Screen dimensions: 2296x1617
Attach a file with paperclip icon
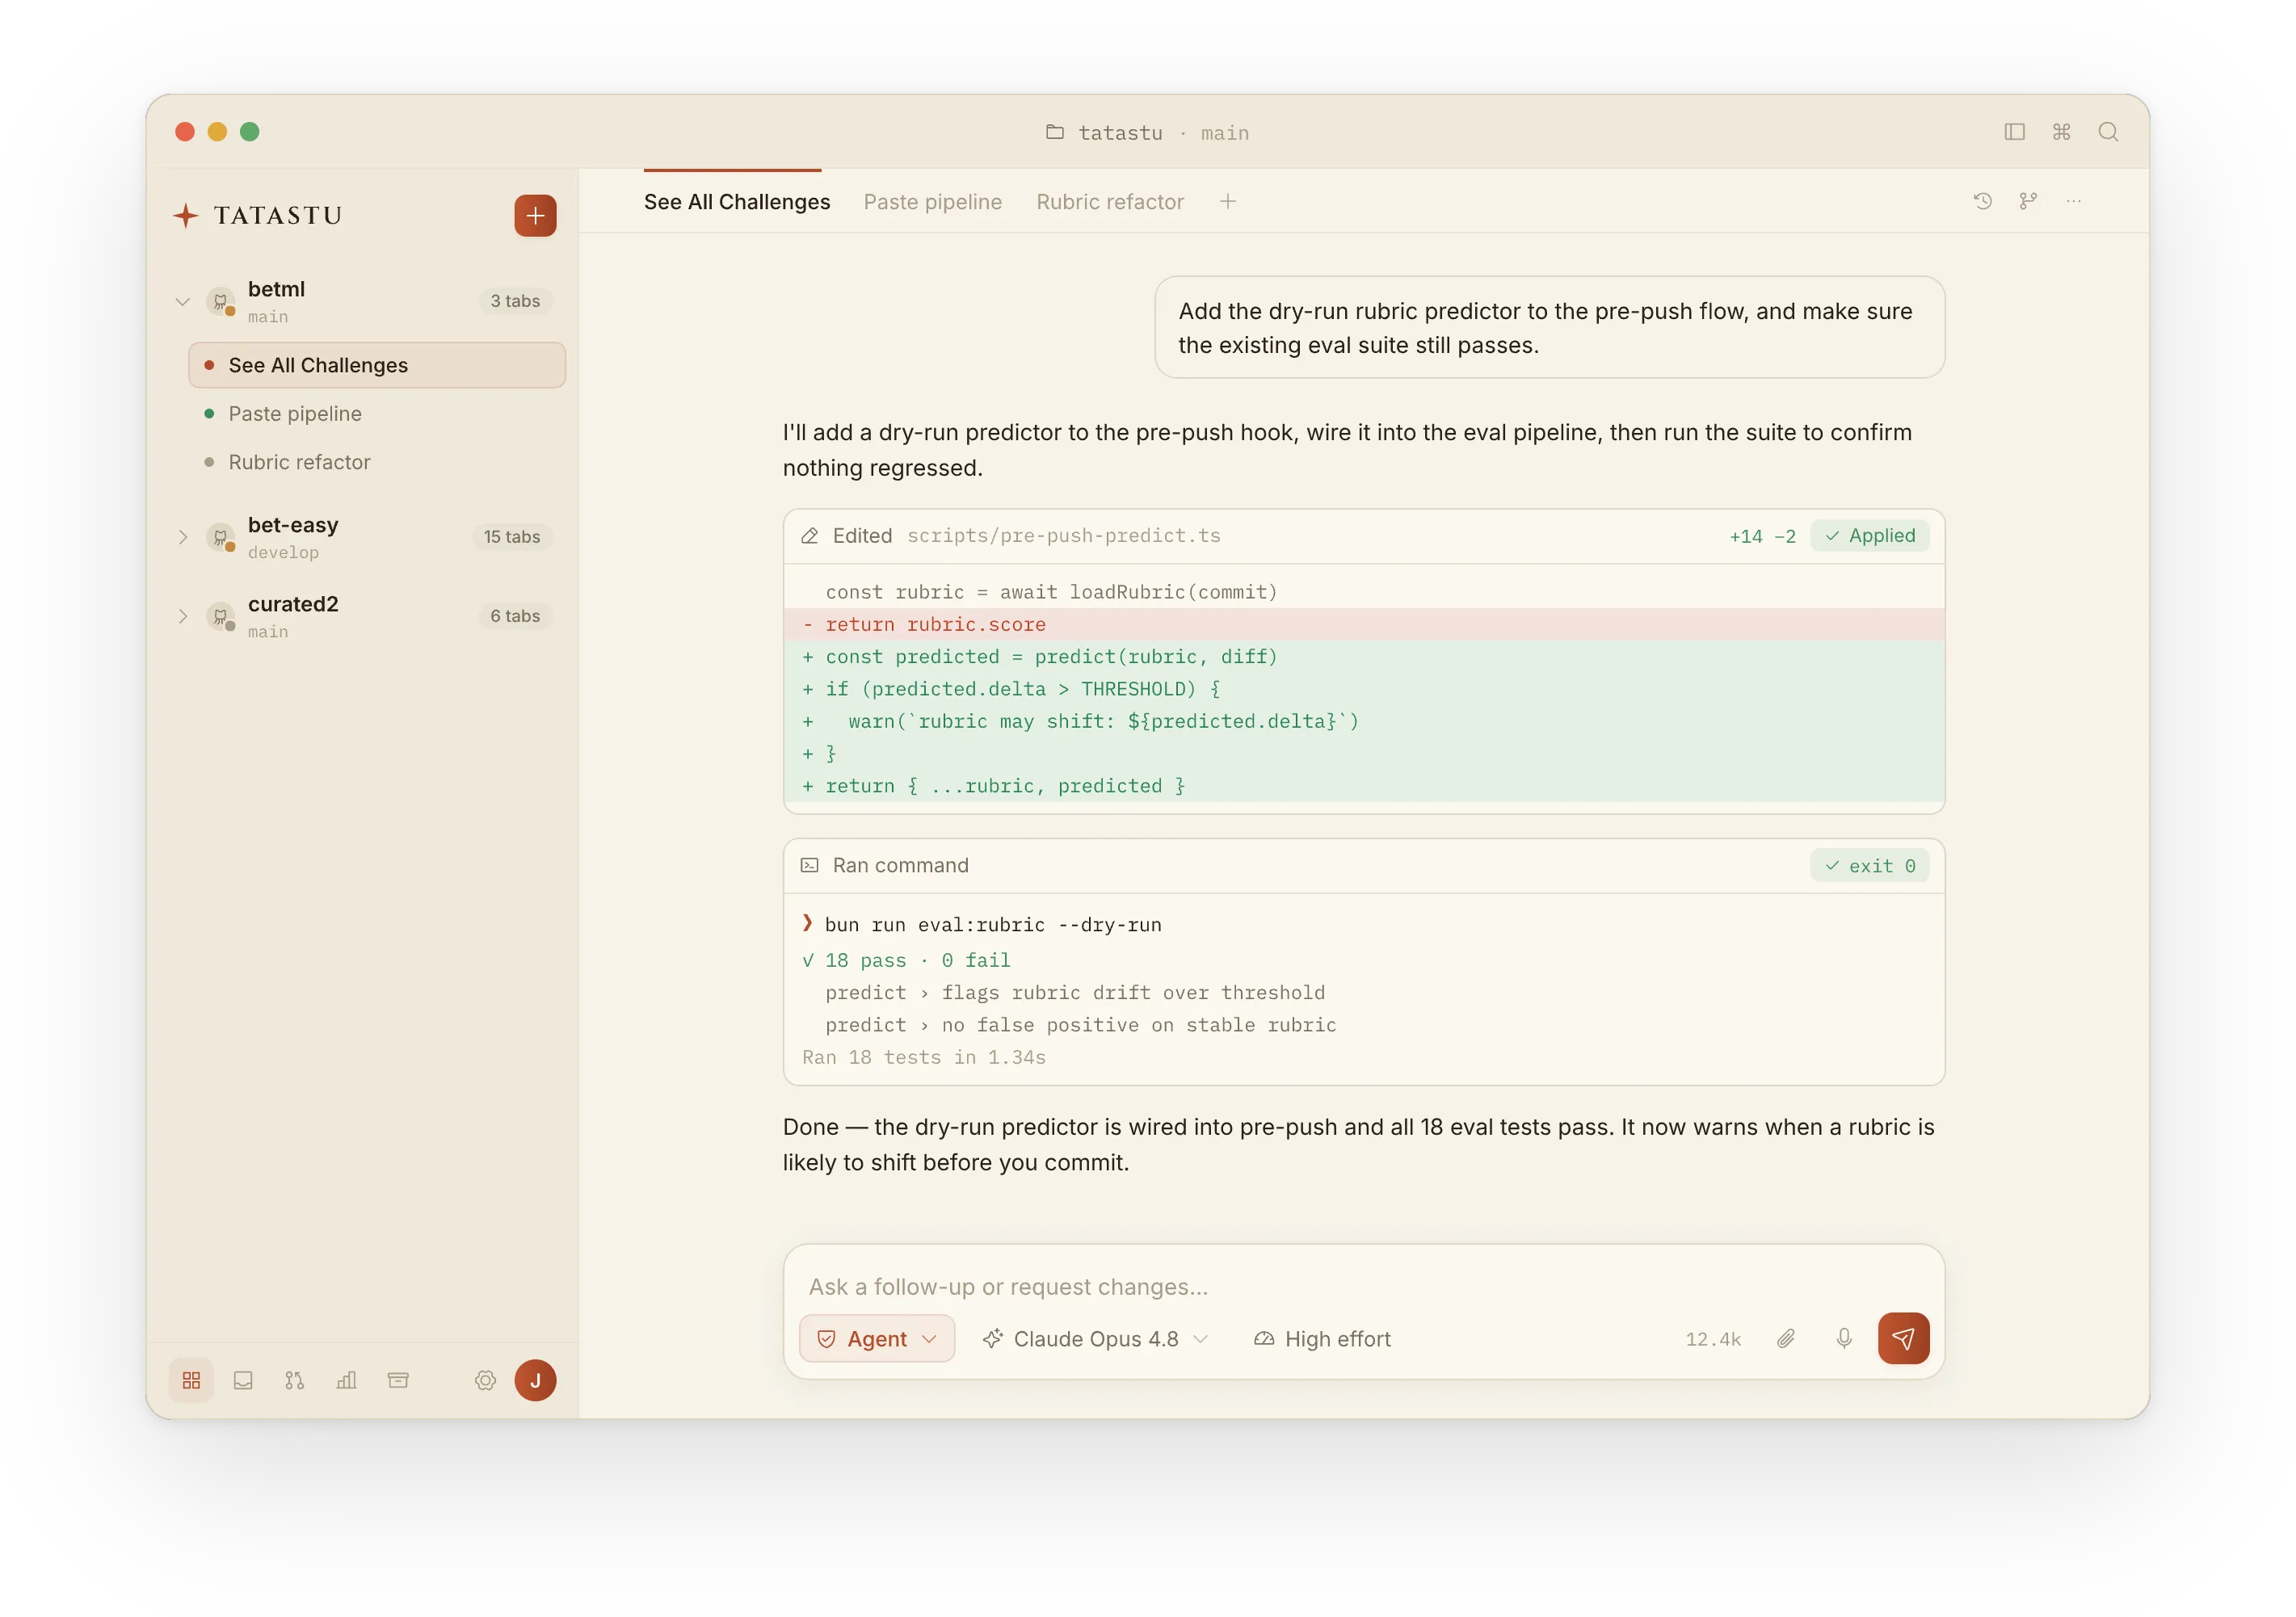1786,1338
